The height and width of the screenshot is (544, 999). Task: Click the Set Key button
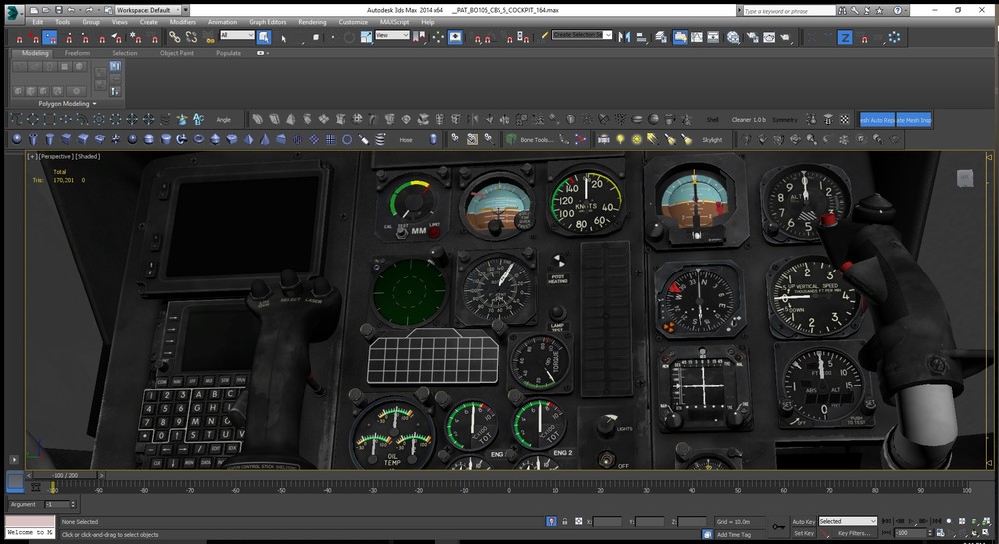coord(803,534)
